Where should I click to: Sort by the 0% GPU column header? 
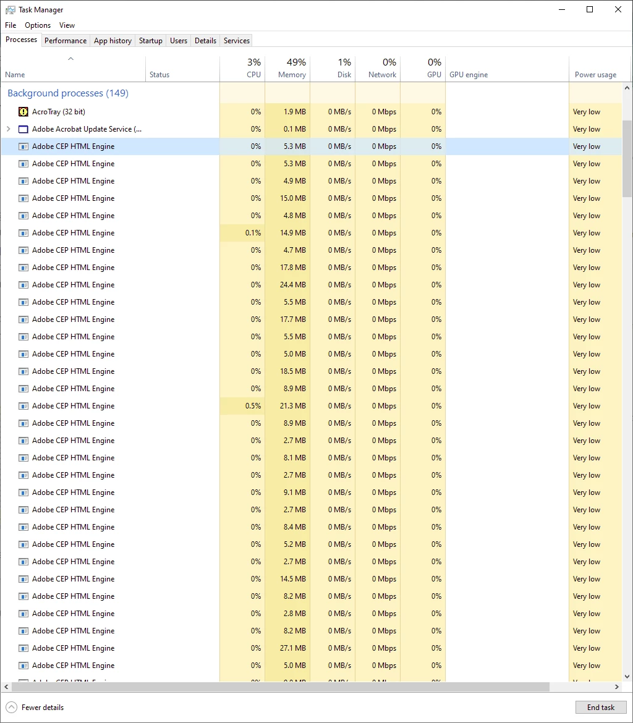click(x=423, y=69)
